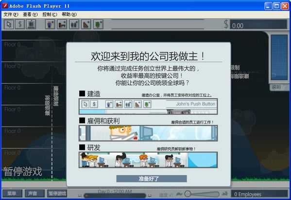Select the hire employee toolbar icon
This screenshot has width=291, height=200.
[x=50, y=24]
